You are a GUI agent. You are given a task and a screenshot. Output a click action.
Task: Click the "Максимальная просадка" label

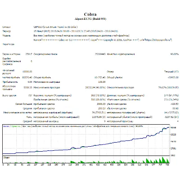[47, 87]
